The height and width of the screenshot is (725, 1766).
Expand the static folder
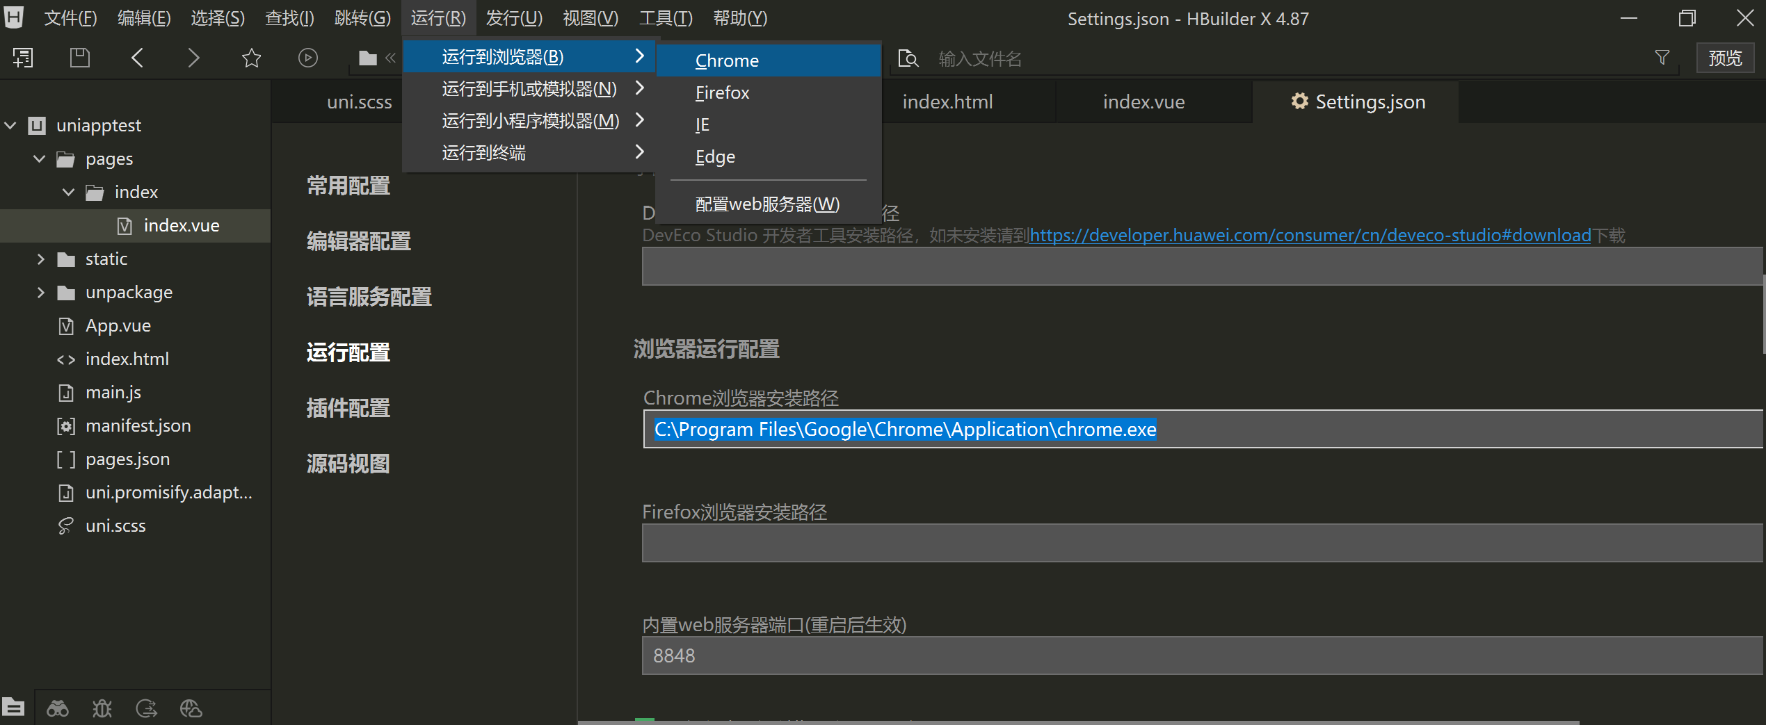tap(40, 259)
